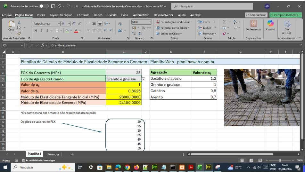
Task: Click the Increase Font Size icon
Action: 73,23
